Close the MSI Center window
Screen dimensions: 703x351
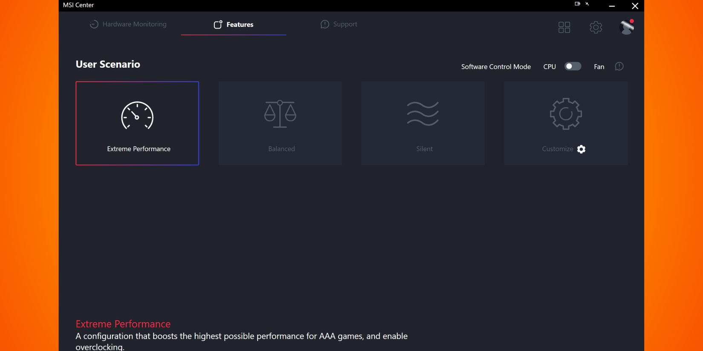coord(635,6)
